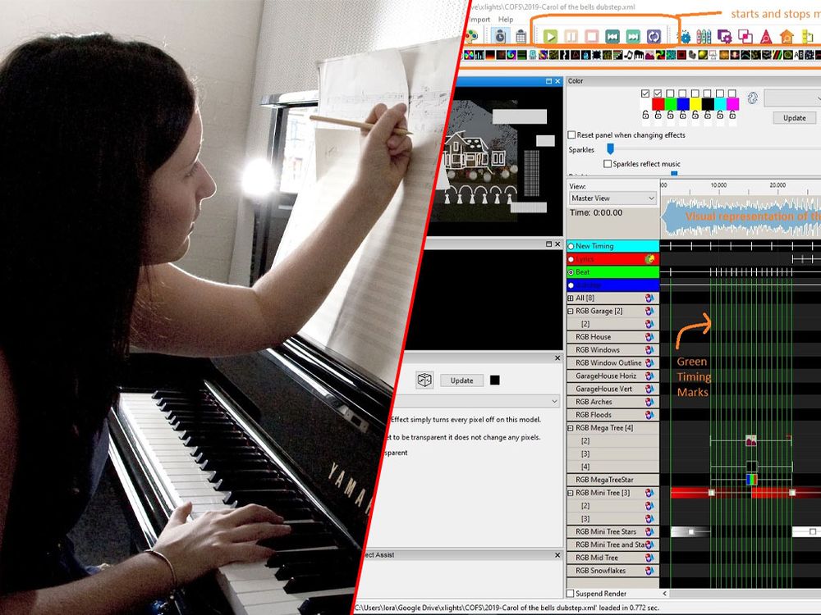Select the Beat timing track radio button

(571, 271)
